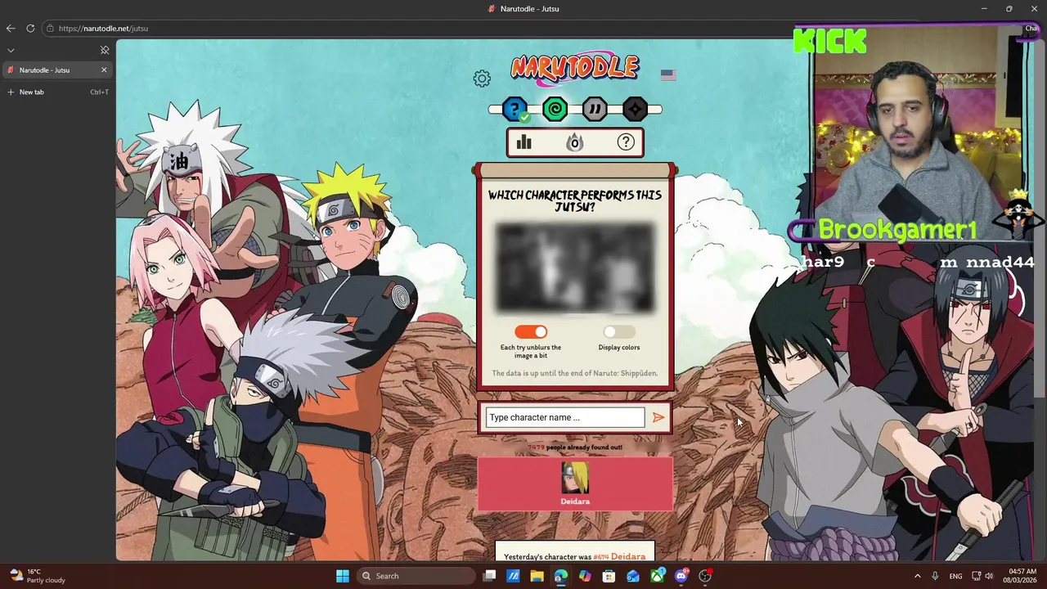Change language via the US flag icon

[668, 74]
